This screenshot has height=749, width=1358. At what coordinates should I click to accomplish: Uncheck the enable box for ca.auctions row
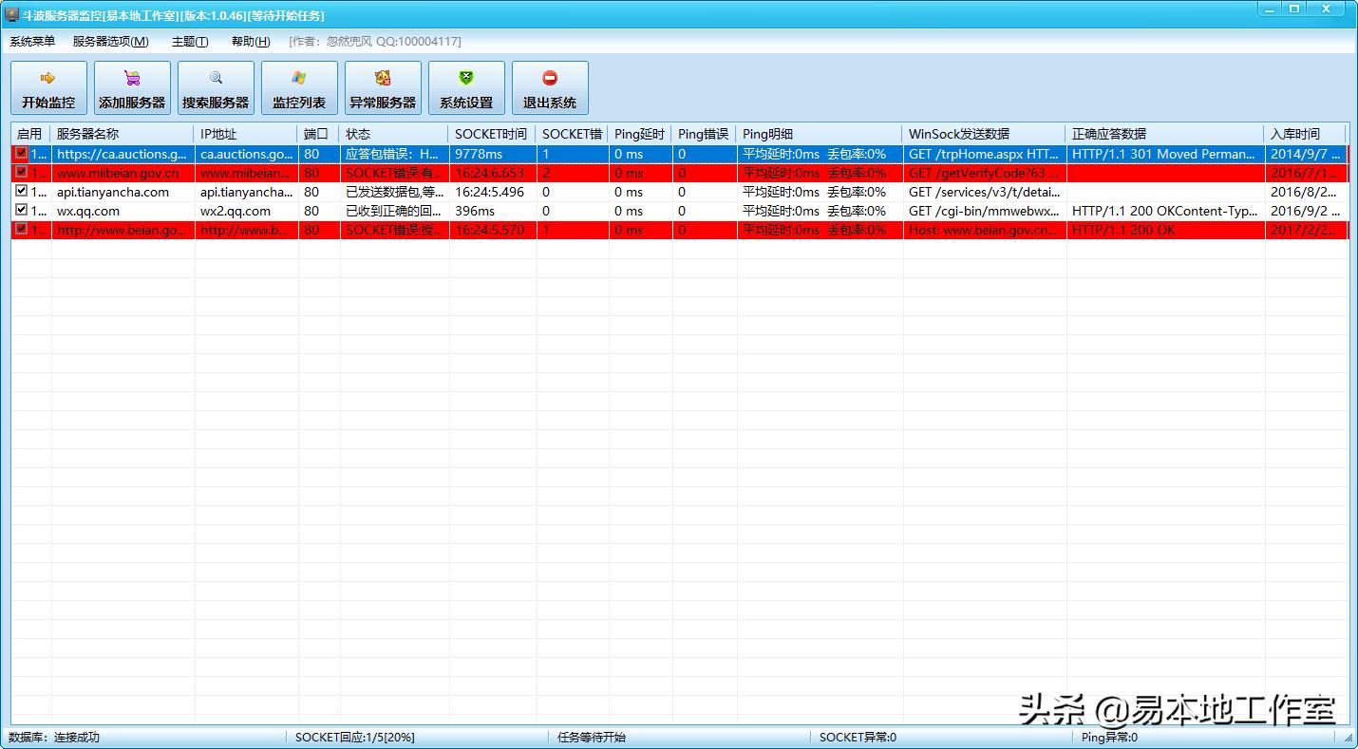[x=22, y=153]
